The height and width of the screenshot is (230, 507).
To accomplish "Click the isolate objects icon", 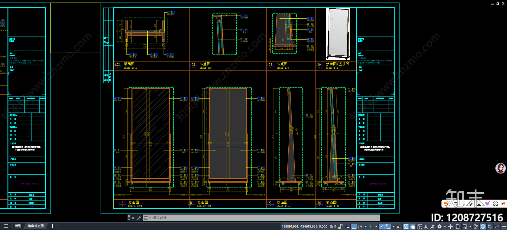I will [x=476, y=227].
